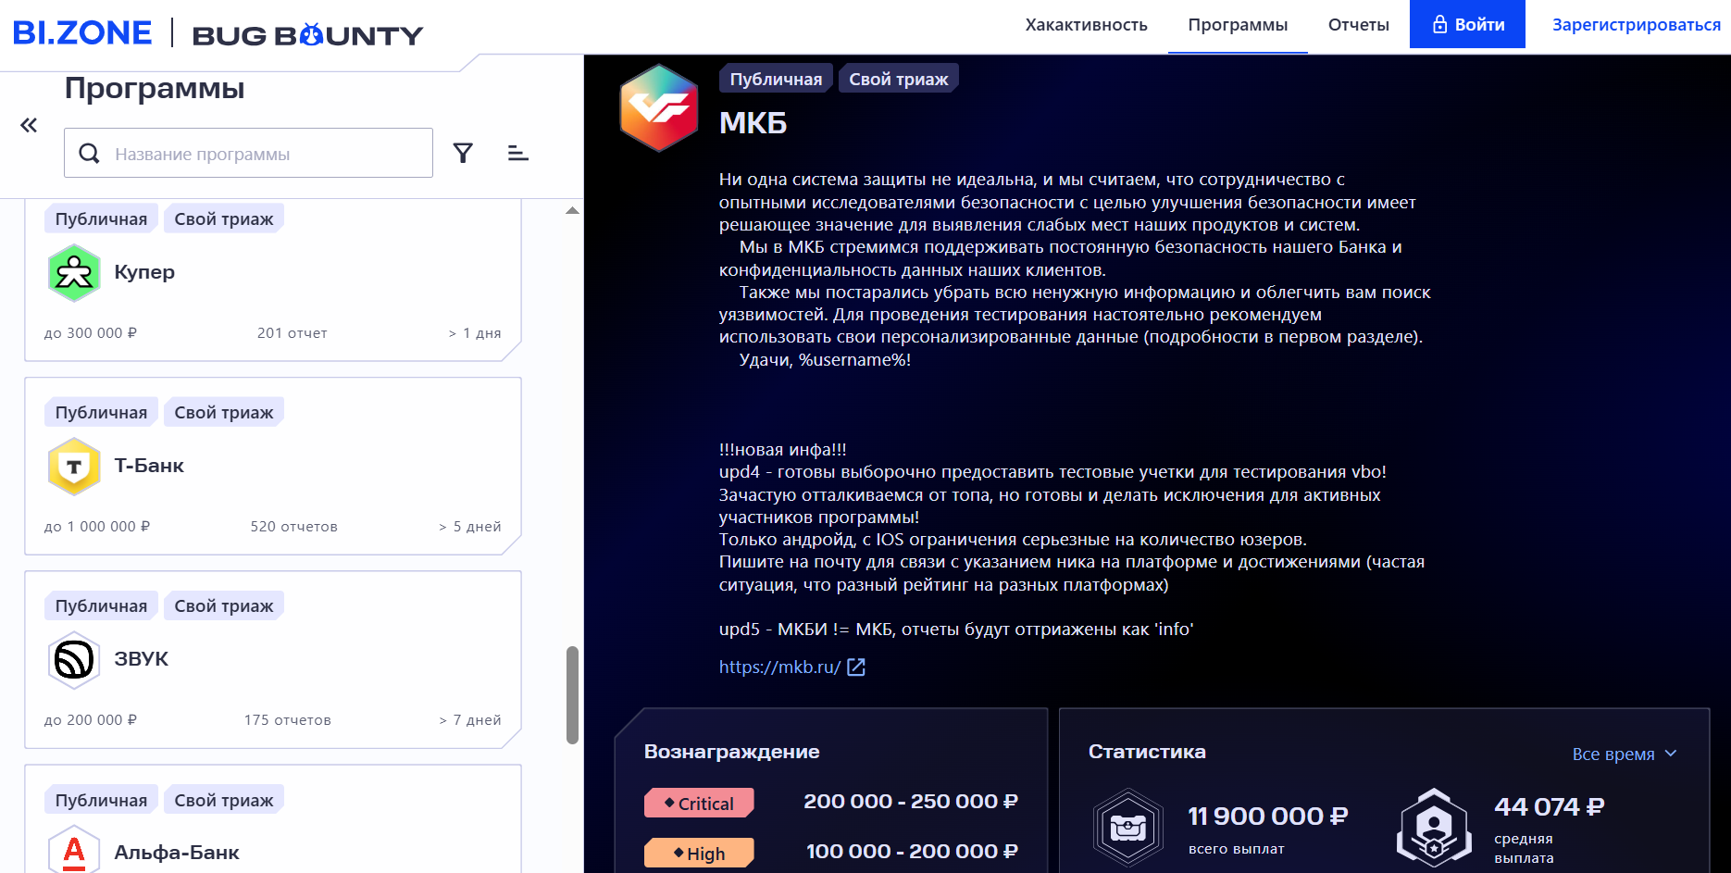The image size is (1731, 873).
Task: Click the Публичная tag on Купер card
Action: 101,219
